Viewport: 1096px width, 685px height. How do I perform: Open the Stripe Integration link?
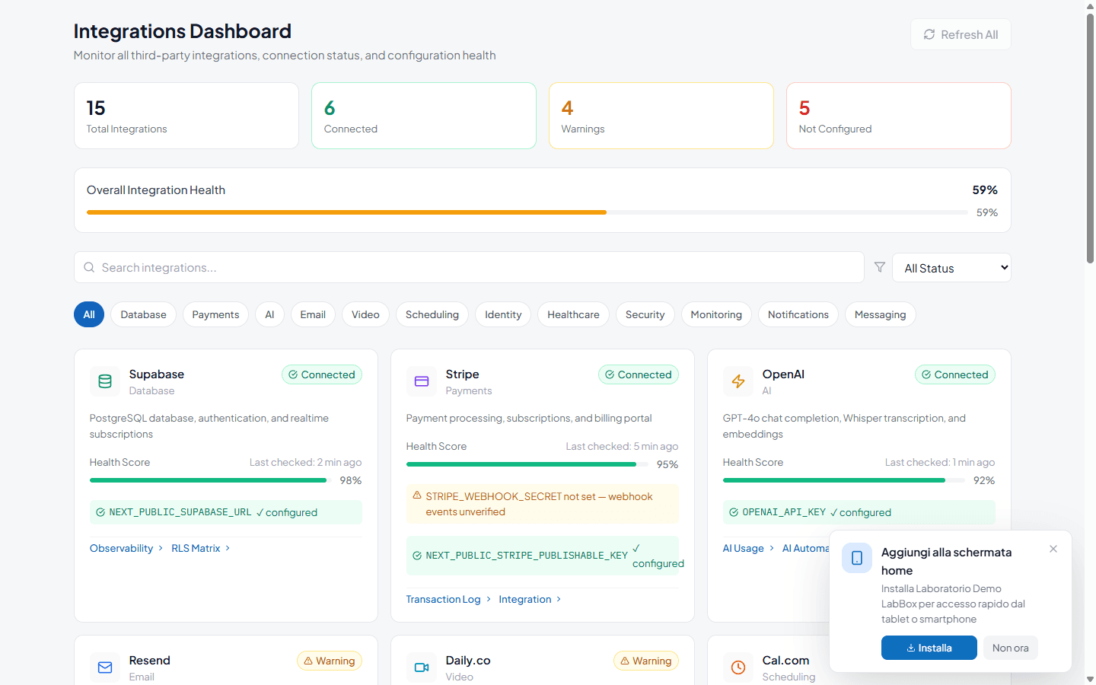tap(530, 599)
